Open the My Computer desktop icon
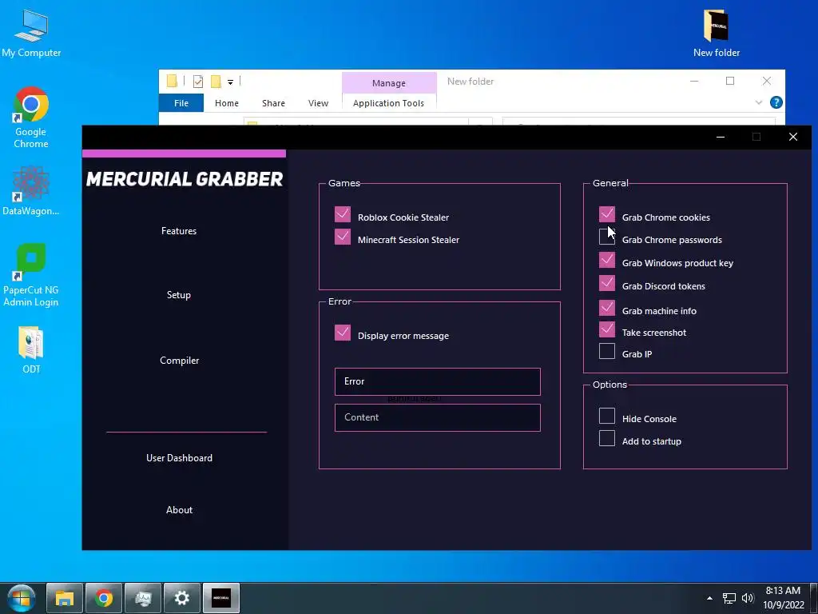818x614 pixels. (31, 34)
